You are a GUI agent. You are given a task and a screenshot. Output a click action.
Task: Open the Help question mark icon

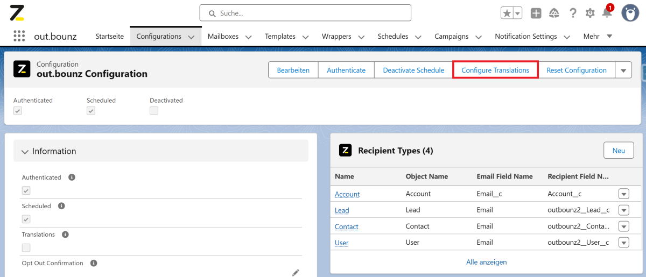click(573, 13)
